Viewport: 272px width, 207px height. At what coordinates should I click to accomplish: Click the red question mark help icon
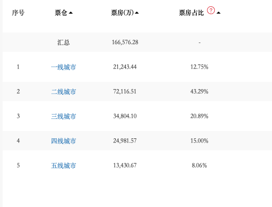pos(211,10)
